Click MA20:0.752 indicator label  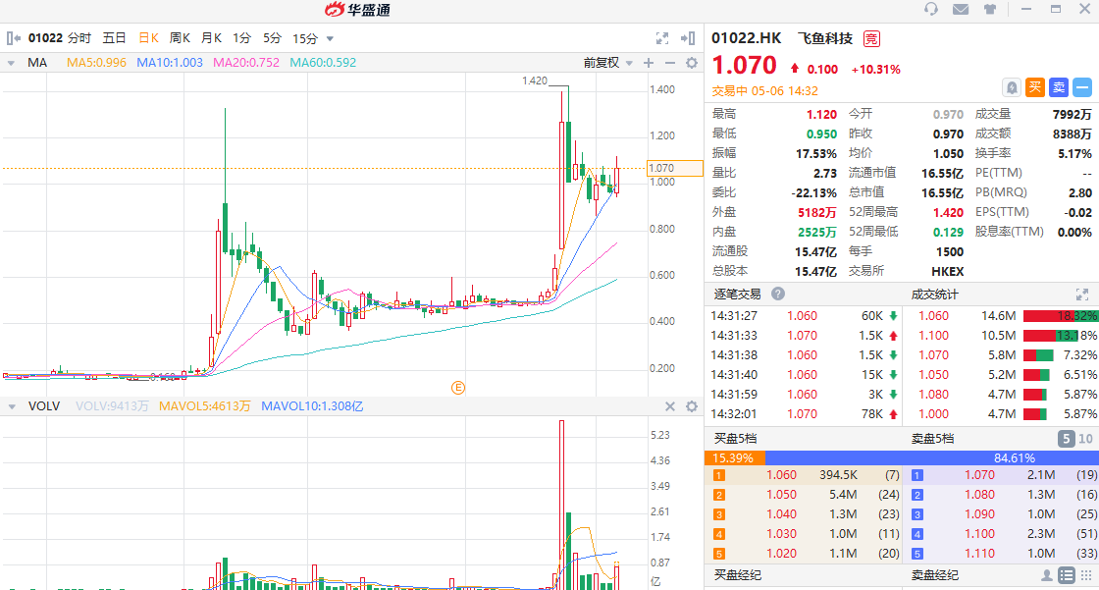(x=246, y=63)
